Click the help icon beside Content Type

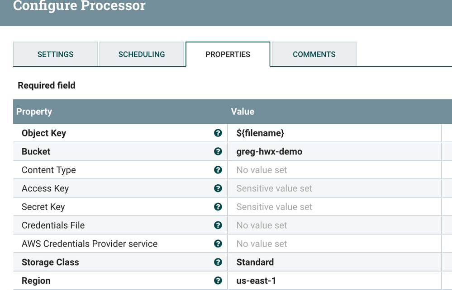tap(218, 170)
